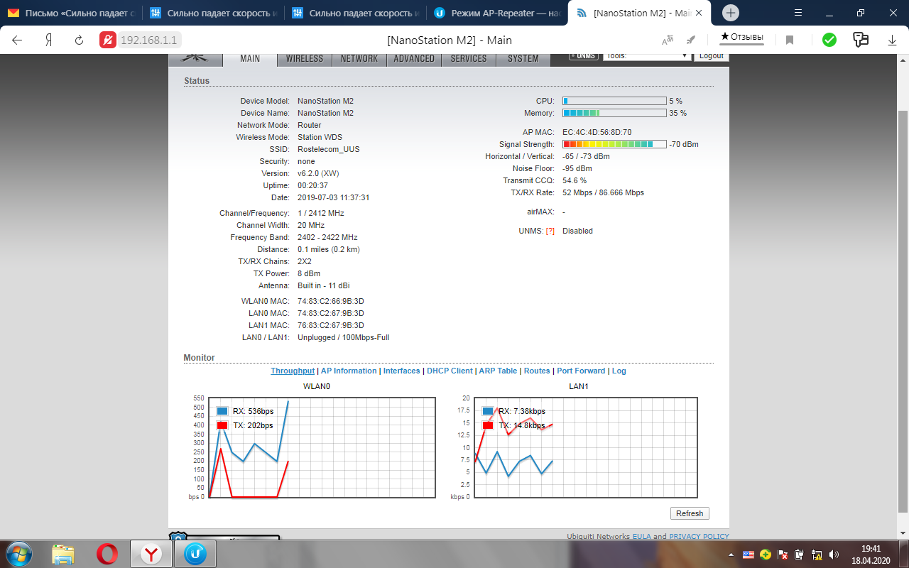Switch to the Режим AP-Repeater tab
This screenshot has width=909, height=568.
(x=497, y=13)
